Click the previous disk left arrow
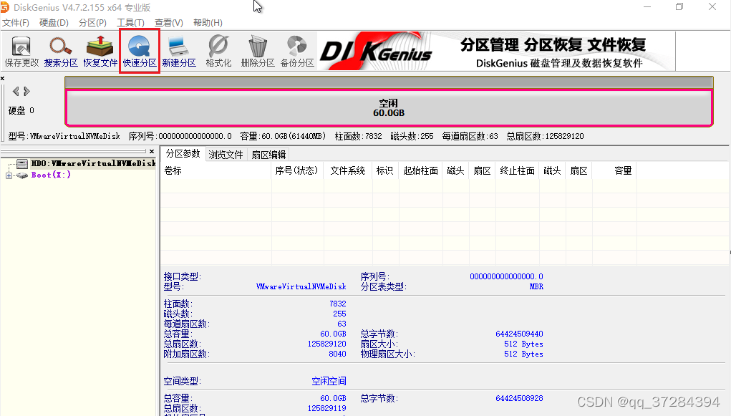Screen dimensions: 731x416 pos(16,91)
